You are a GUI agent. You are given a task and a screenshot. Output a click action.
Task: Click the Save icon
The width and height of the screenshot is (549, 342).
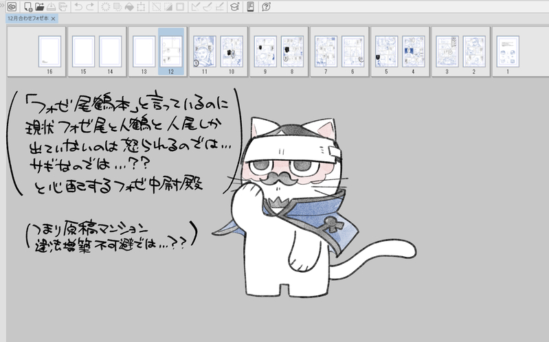(51, 7)
